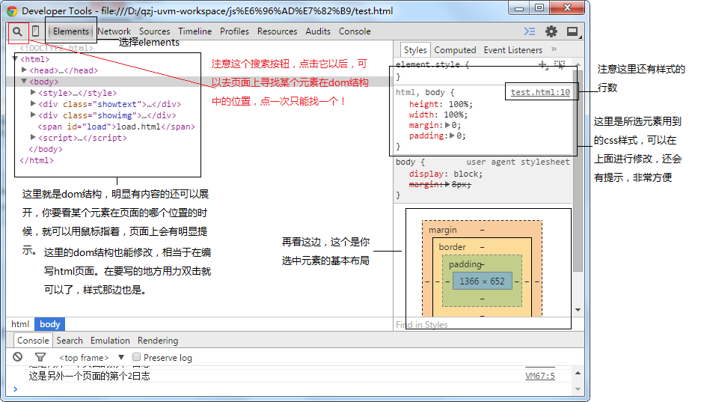Expand the div showtext node
The image size is (701, 402).
[x=33, y=103]
